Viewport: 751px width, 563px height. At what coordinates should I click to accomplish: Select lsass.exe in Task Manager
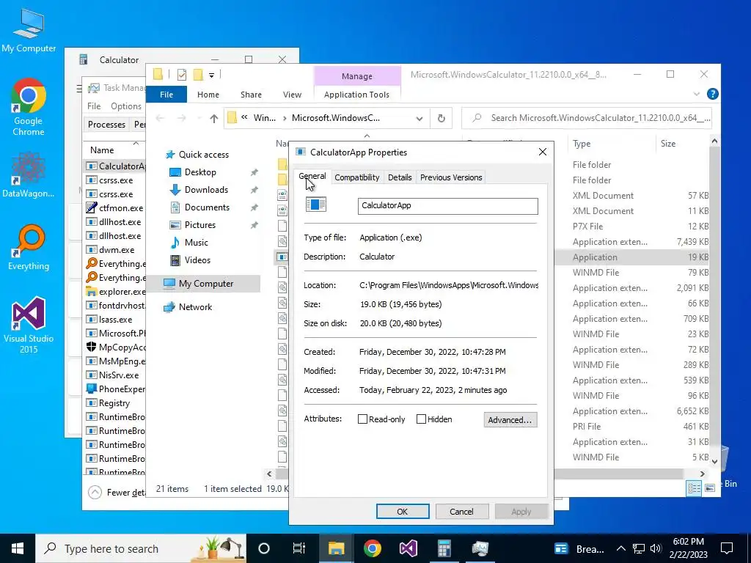(x=115, y=320)
